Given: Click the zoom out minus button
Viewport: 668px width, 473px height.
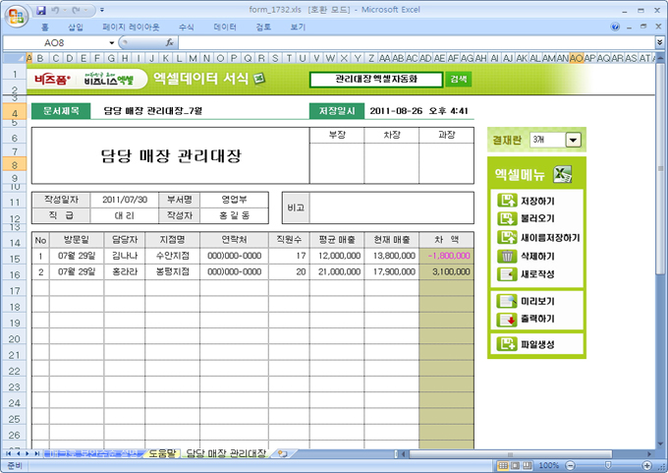Looking at the screenshot, I should pos(570,466).
